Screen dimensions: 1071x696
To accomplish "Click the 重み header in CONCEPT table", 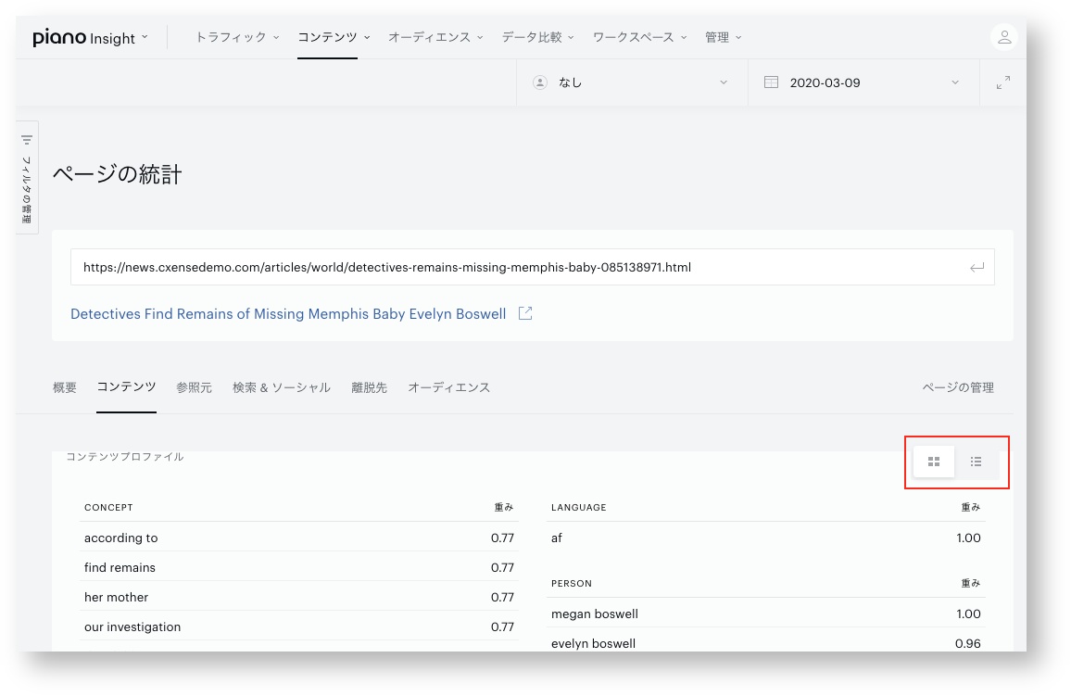I will point(503,508).
